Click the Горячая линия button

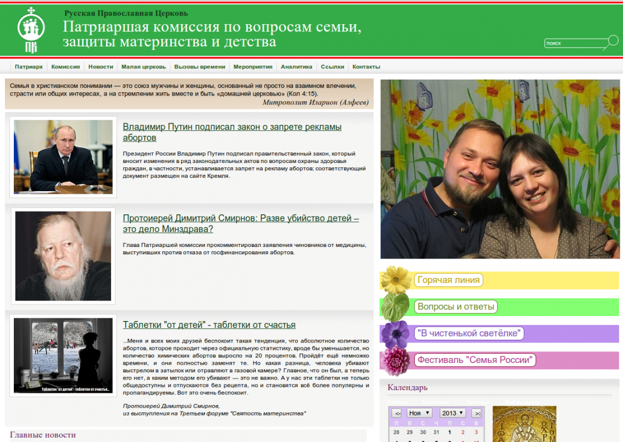coord(448,280)
